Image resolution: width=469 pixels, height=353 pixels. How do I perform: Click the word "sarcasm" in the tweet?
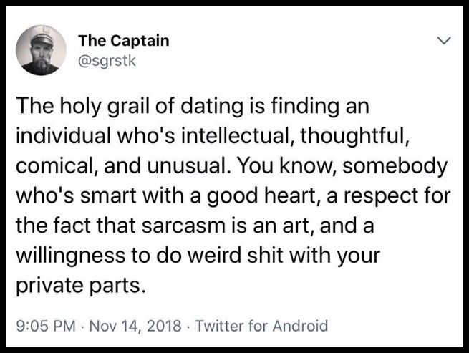coord(183,226)
